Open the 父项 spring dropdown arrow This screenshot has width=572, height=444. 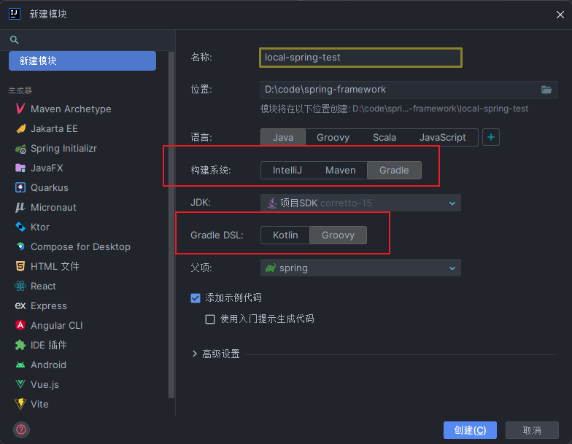452,268
